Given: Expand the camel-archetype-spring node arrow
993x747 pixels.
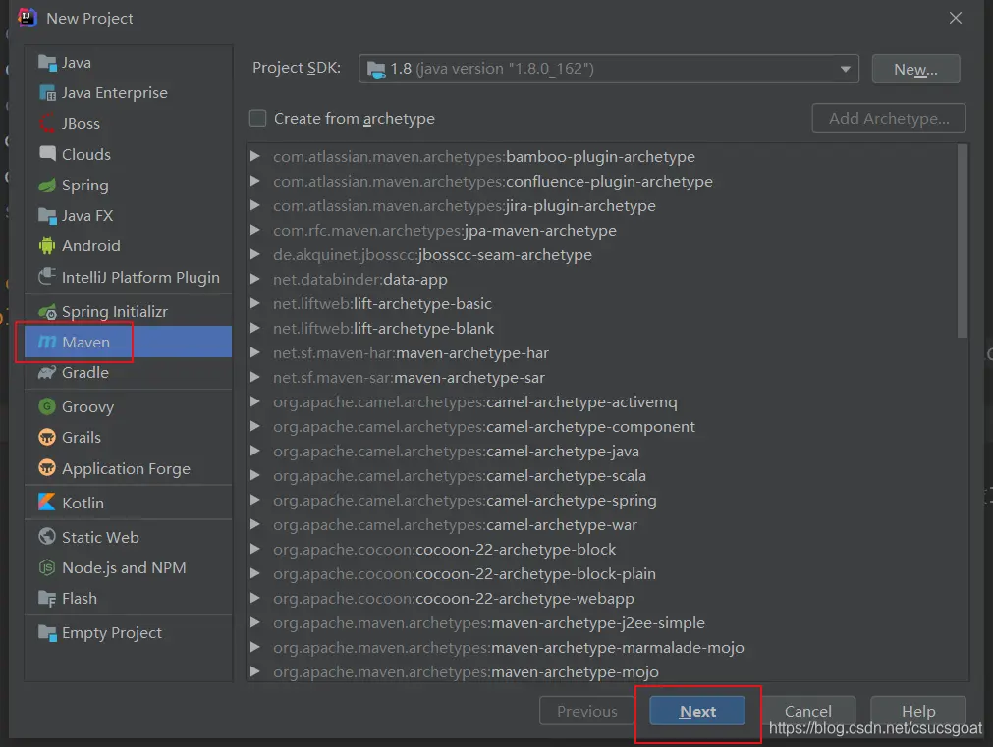Looking at the screenshot, I should (x=255, y=501).
